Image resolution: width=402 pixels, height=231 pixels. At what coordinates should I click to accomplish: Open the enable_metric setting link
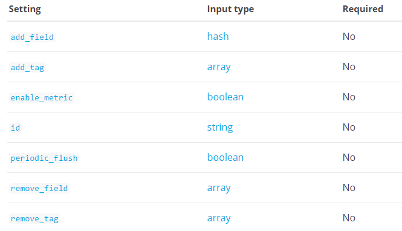pos(42,98)
